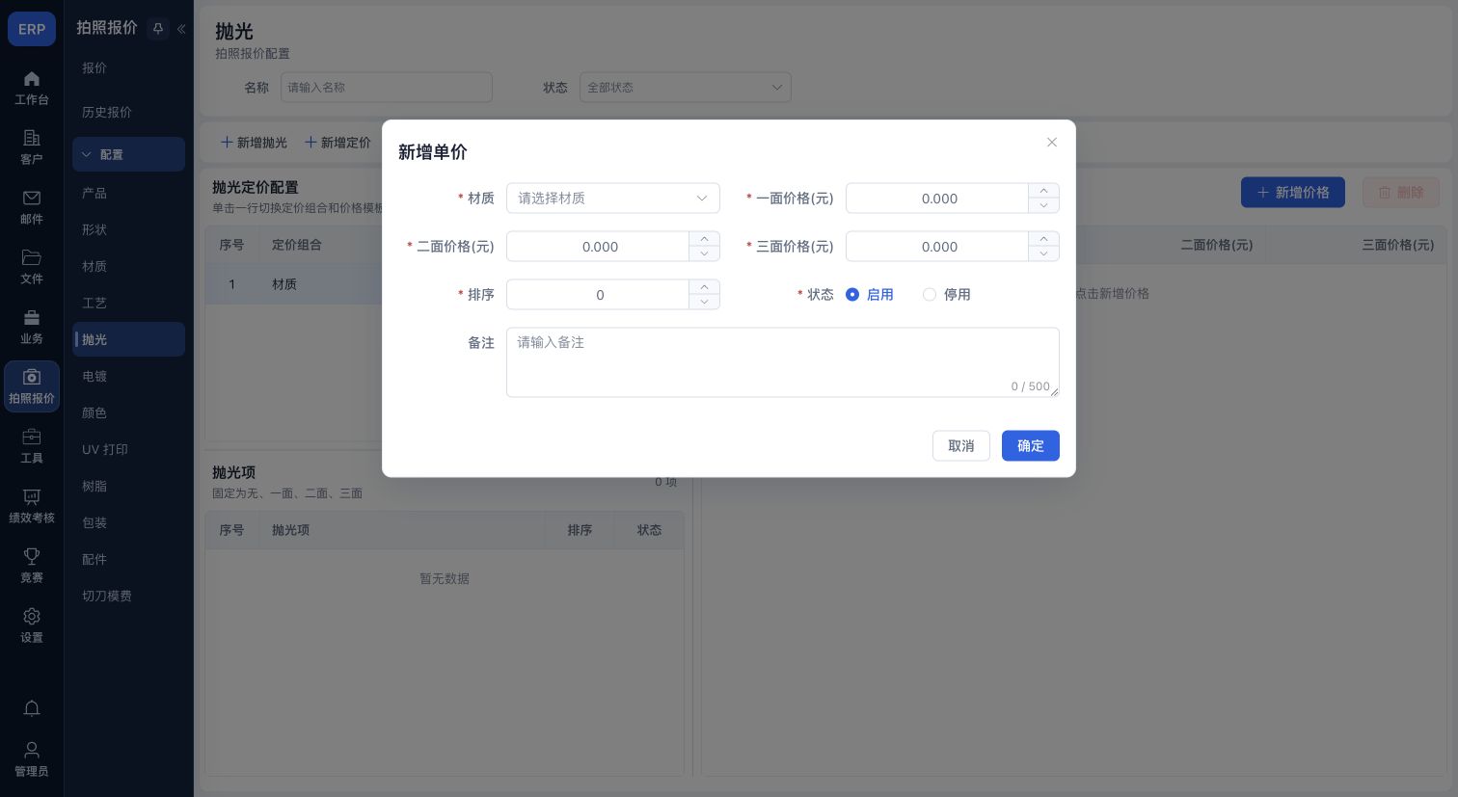Go to UV 打印 configuration page
This screenshot has width=1458, height=797.
tap(105, 449)
